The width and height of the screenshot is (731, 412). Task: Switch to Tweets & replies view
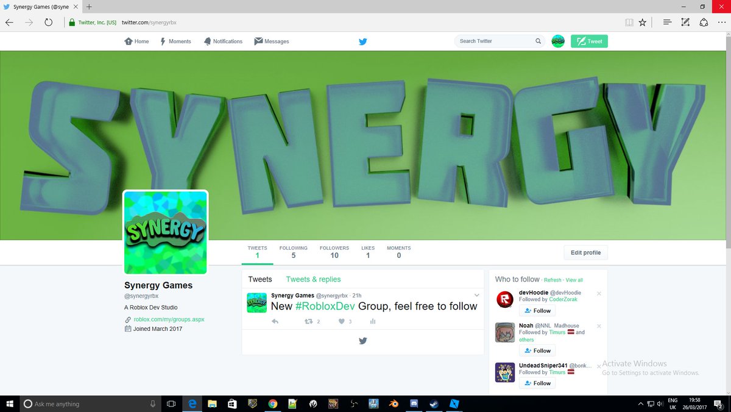(x=313, y=279)
